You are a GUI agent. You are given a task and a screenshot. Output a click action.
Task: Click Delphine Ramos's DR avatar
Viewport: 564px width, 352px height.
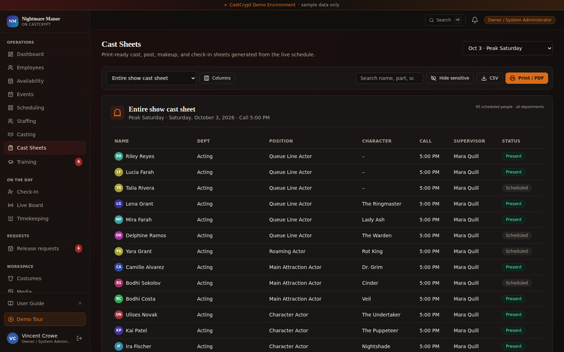pos(119,235)
